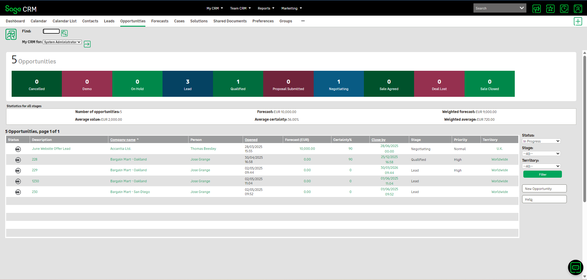This screenshot has height=280, width=587.
Task: Click the U.K. territory cell
Action: click(x=499, y=149)
